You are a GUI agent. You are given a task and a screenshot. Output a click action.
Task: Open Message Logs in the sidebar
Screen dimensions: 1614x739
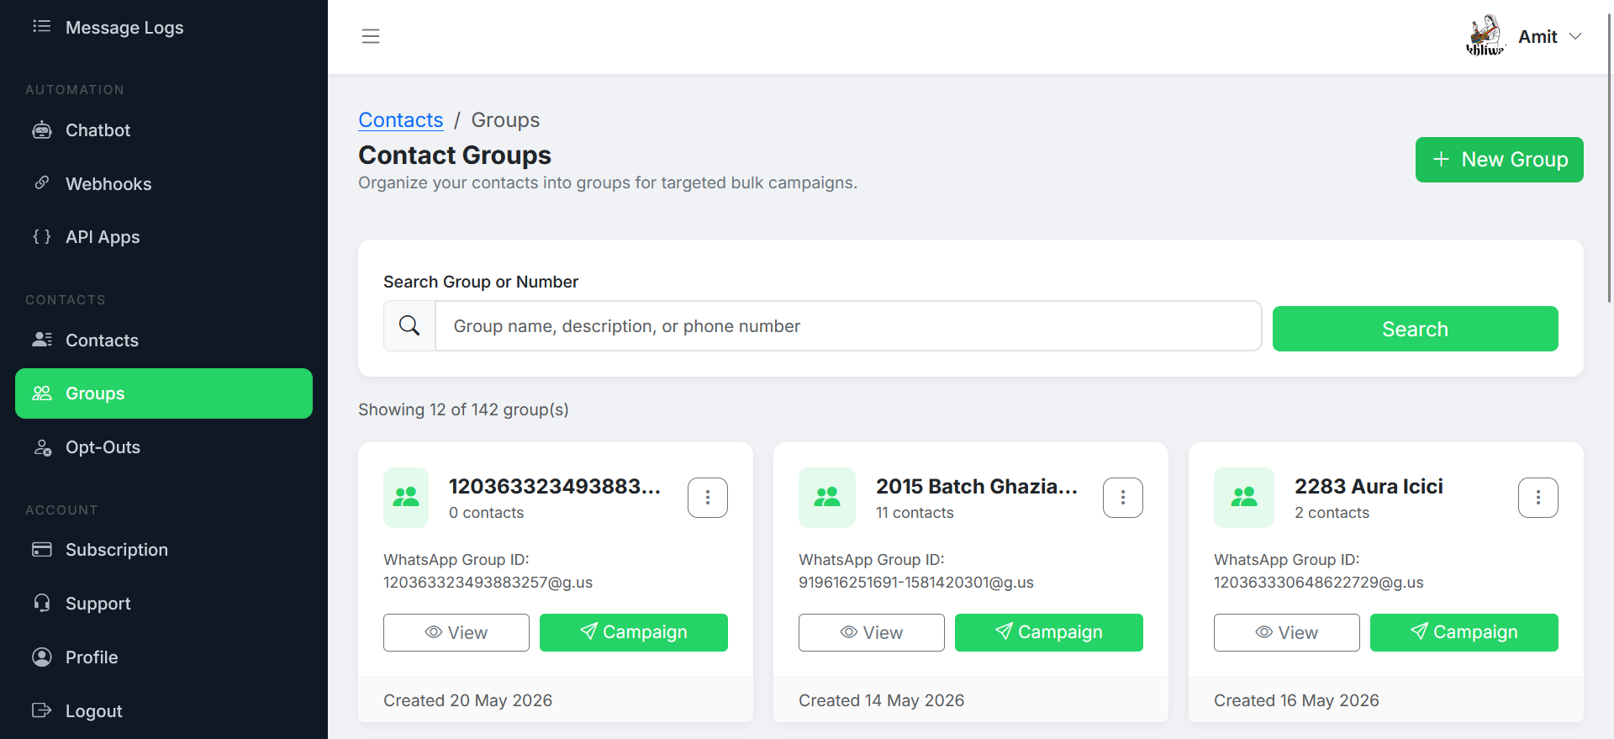pos(164,28)
